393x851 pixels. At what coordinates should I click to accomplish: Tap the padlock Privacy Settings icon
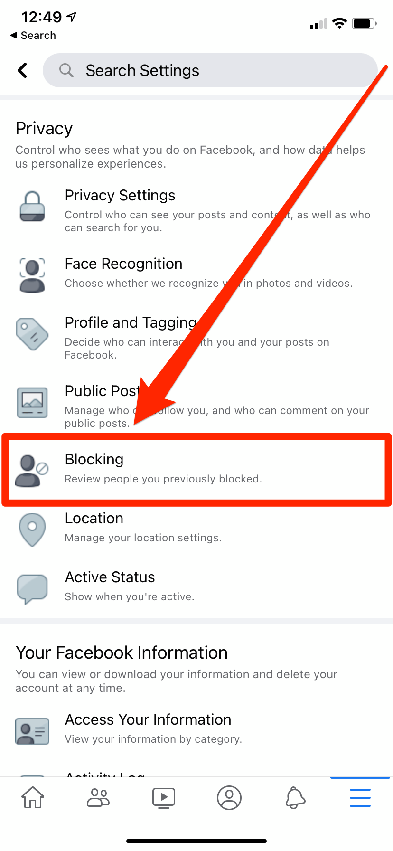(x=32, y=207)
